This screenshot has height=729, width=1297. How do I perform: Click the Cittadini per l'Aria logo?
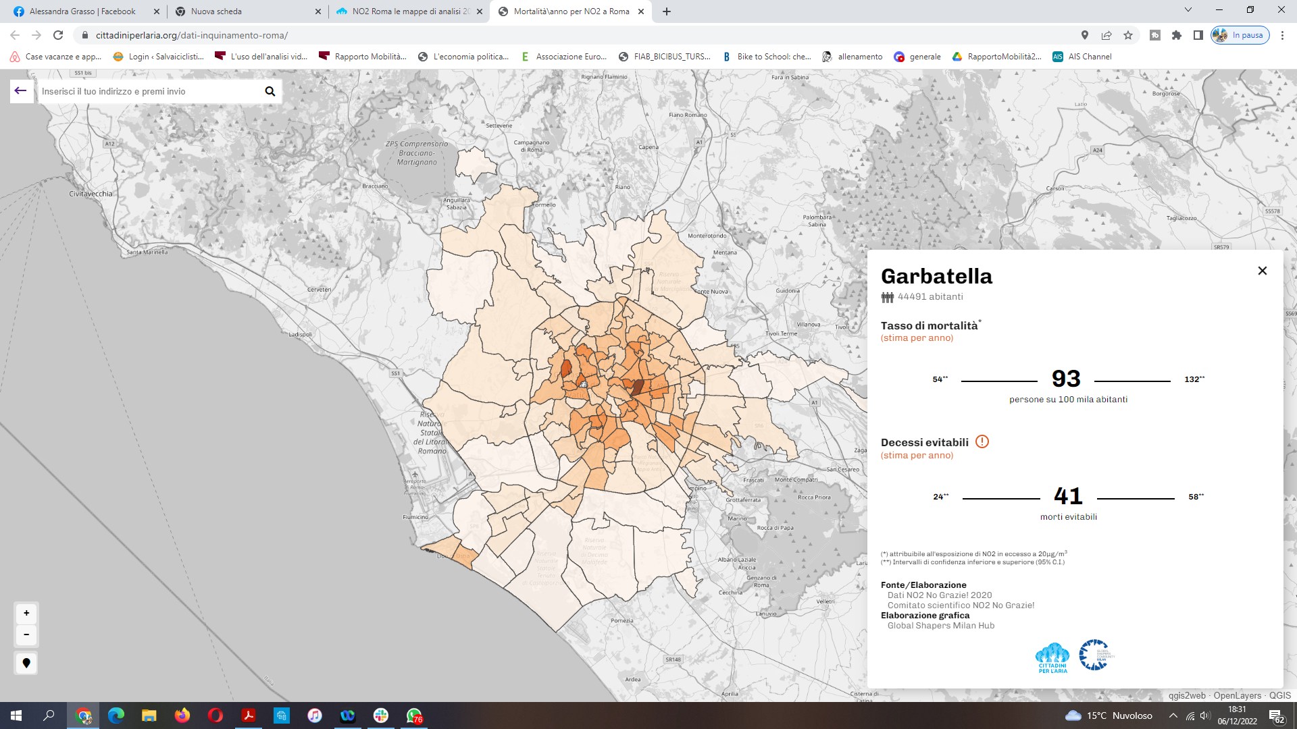(x=1052, y=657)
